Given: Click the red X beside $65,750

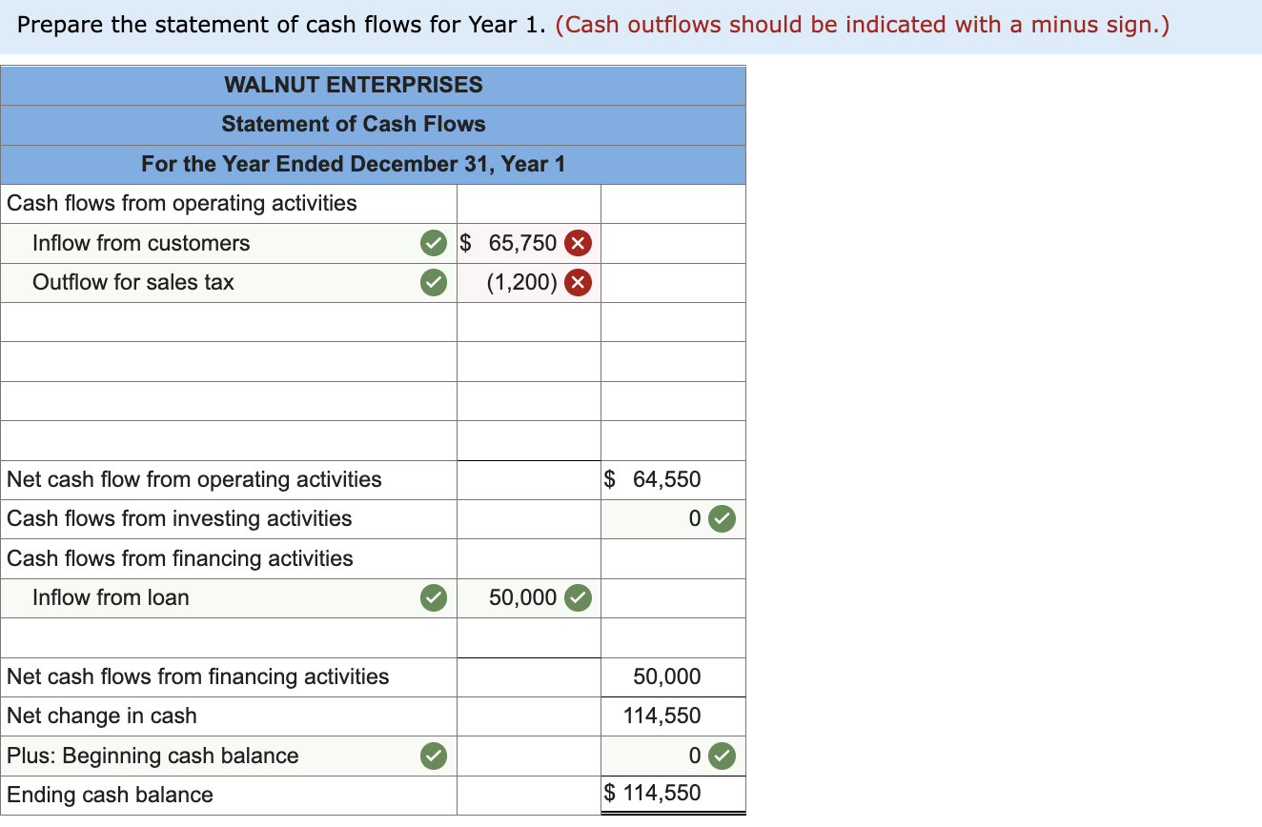Looking at the screenshot, I should (580, 243).
